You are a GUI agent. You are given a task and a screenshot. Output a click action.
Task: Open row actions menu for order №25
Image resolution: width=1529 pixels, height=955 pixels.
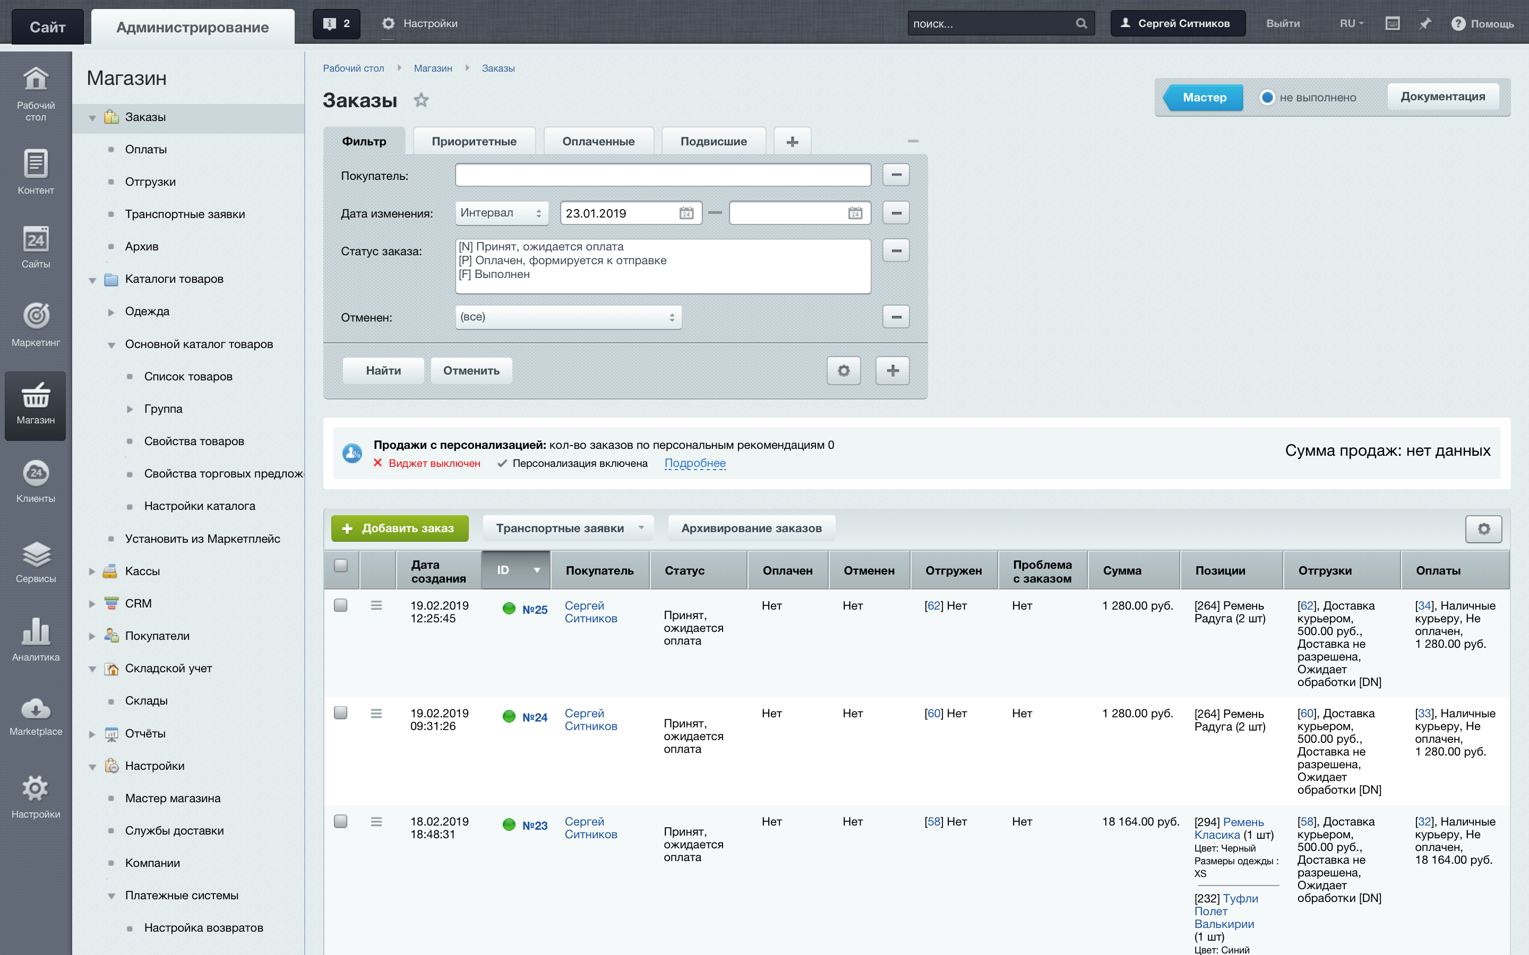[x=376, y=606]
